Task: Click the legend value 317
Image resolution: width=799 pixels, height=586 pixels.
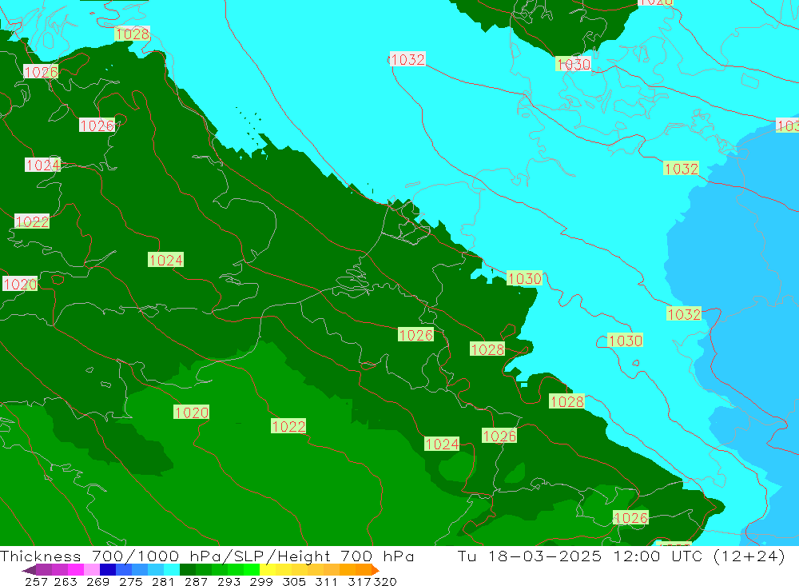Action: coord(359,581)
